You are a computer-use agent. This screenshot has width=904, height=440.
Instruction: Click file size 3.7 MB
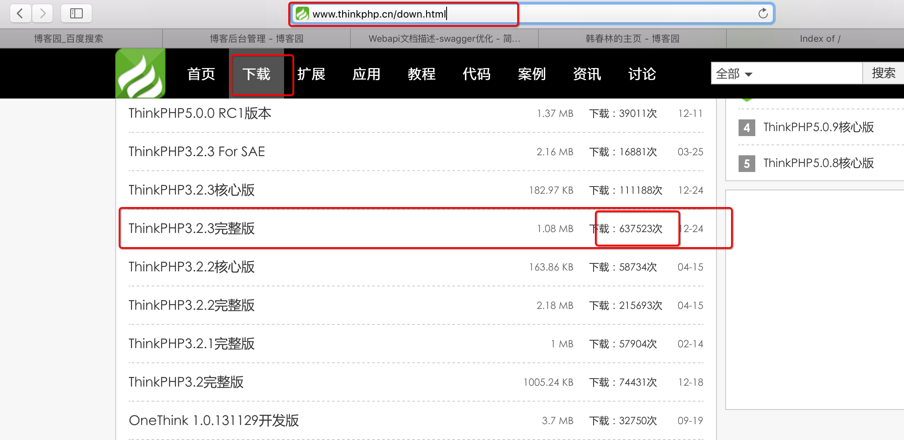(557, 420)
